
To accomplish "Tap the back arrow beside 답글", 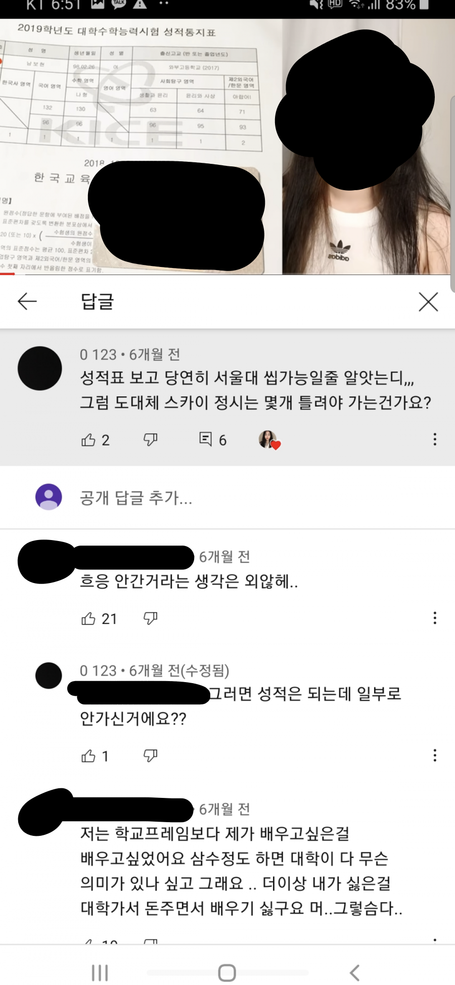I will [27, 301].
